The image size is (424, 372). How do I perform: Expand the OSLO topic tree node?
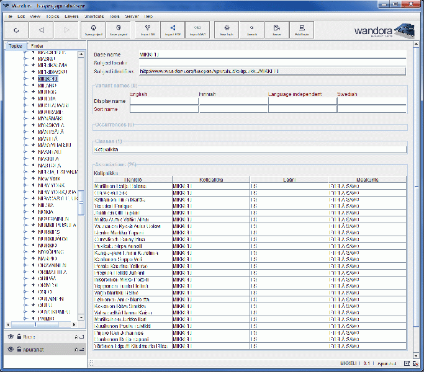coord(25,291)
